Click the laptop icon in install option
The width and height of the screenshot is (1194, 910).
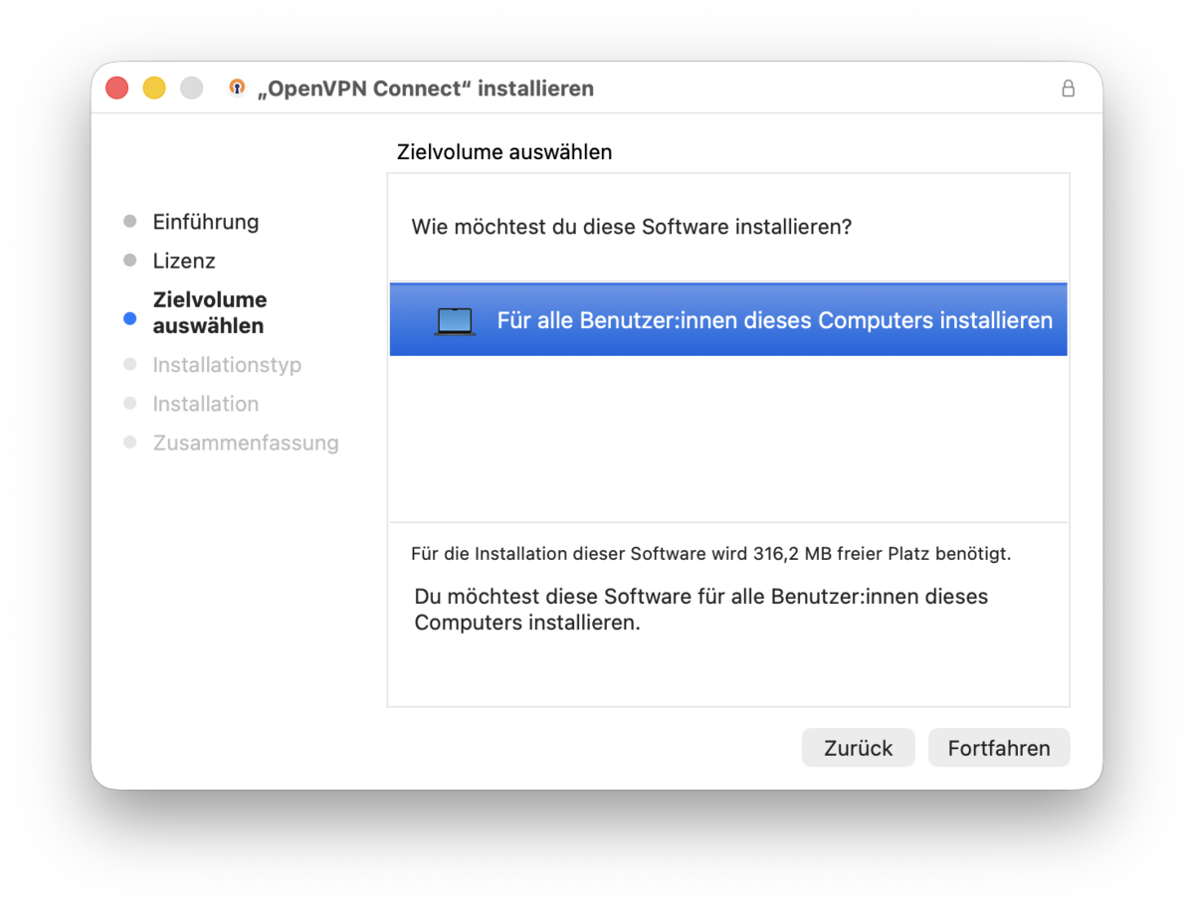455,321
